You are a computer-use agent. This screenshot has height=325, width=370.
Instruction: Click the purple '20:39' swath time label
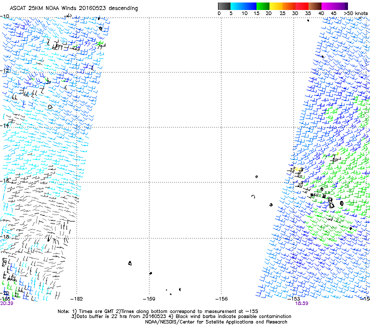6,303
